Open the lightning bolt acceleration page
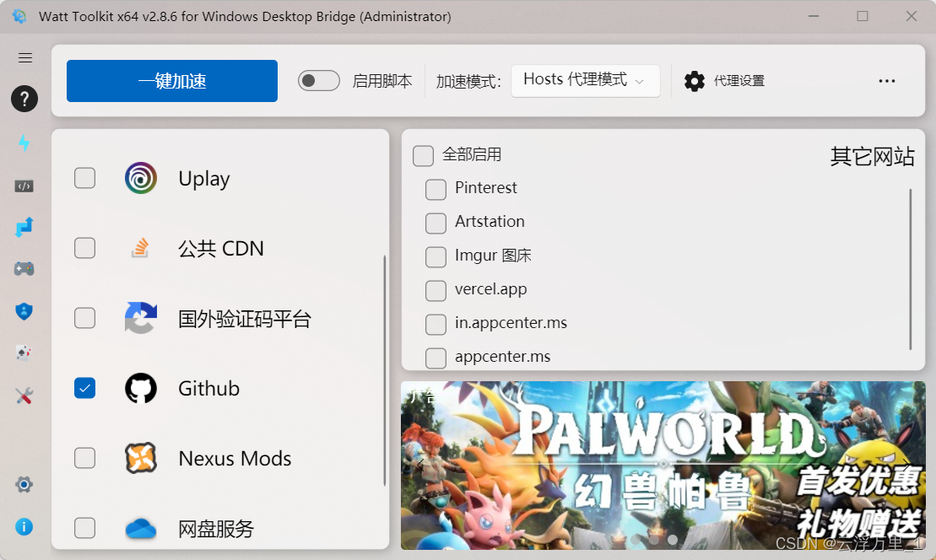The height and width of the screenshot is (560, 936). click(24, 143)
